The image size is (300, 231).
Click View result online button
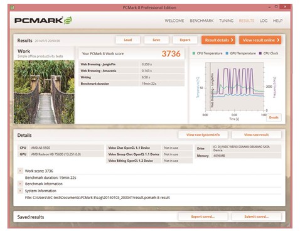pos(260,40)
